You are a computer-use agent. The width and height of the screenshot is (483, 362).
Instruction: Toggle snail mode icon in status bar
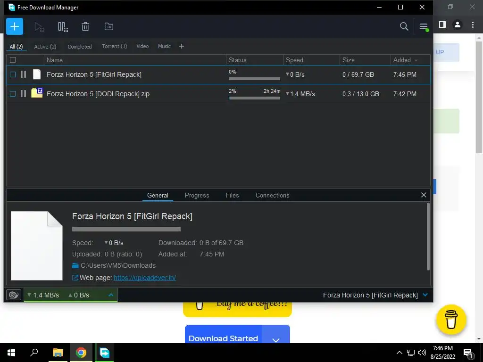pyautogui.click(x=14, y=295)
